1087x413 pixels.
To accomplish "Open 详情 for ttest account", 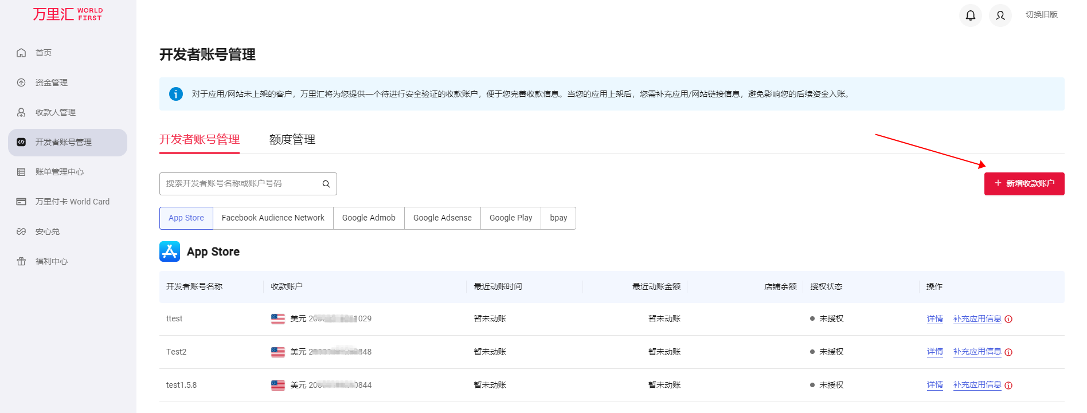I will 934,319.
